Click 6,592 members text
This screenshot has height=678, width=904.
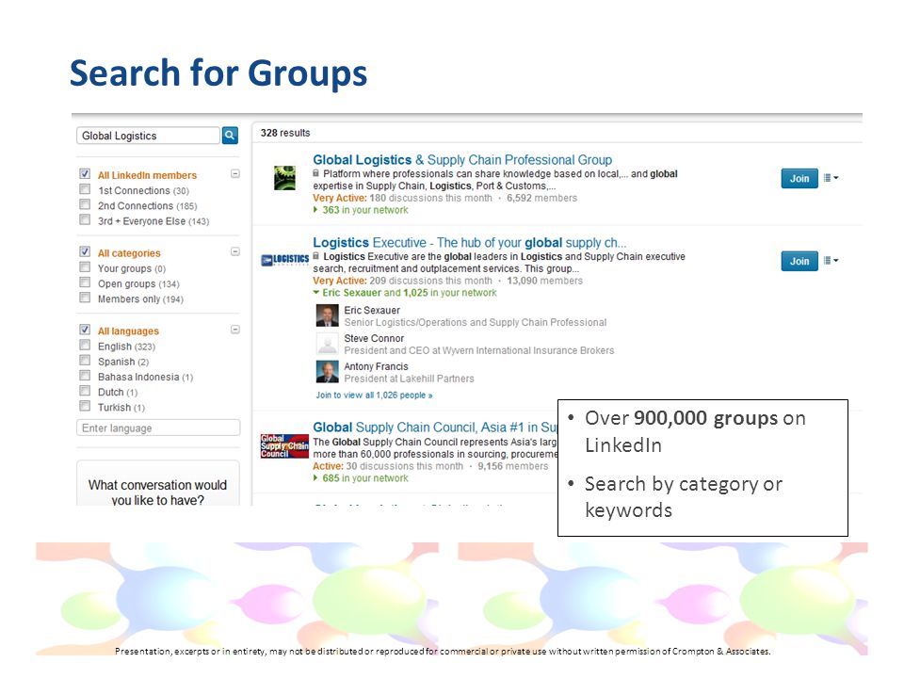click(542, 198)
